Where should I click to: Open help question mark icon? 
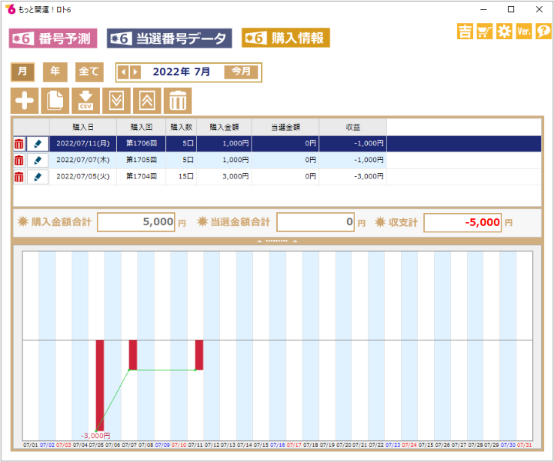coord(543,31)
